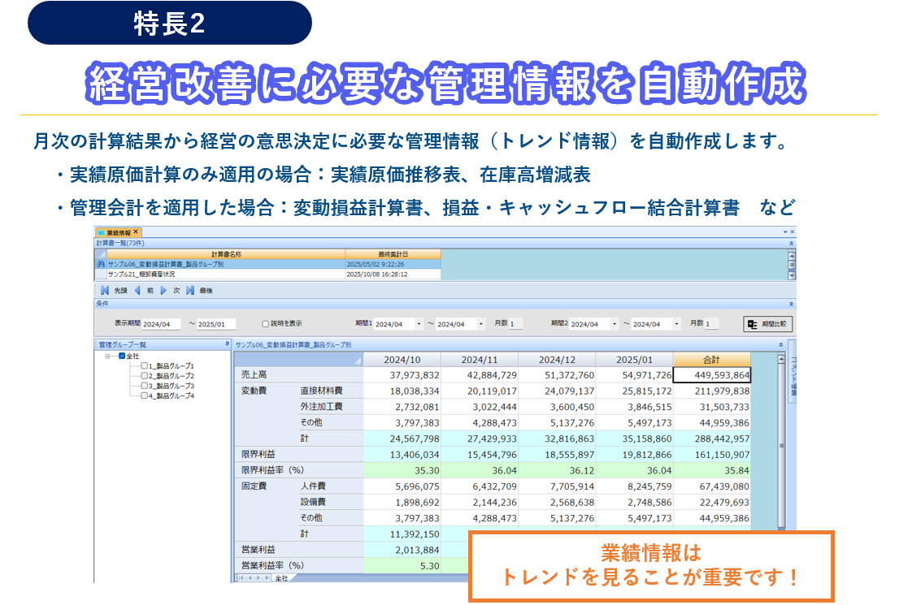Click the 期間1 月数 field

tap(515, 324)
